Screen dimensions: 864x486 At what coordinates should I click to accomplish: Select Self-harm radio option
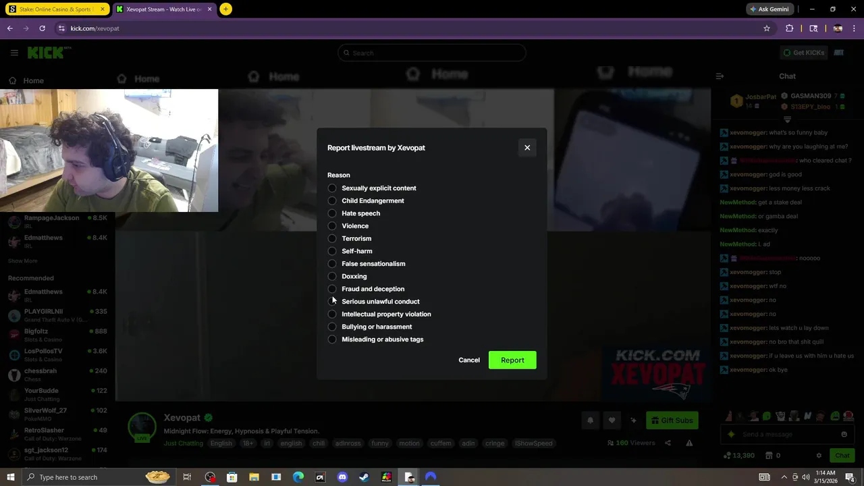pyautogui.click(x=332, y=251)
